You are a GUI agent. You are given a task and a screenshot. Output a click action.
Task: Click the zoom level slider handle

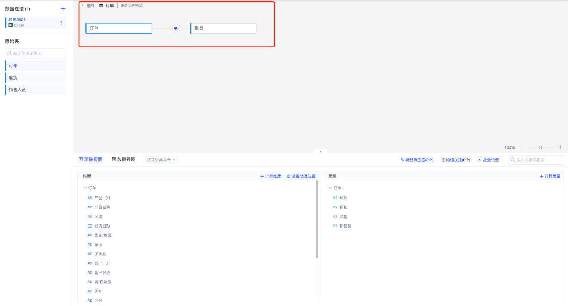tap(540, 147)
